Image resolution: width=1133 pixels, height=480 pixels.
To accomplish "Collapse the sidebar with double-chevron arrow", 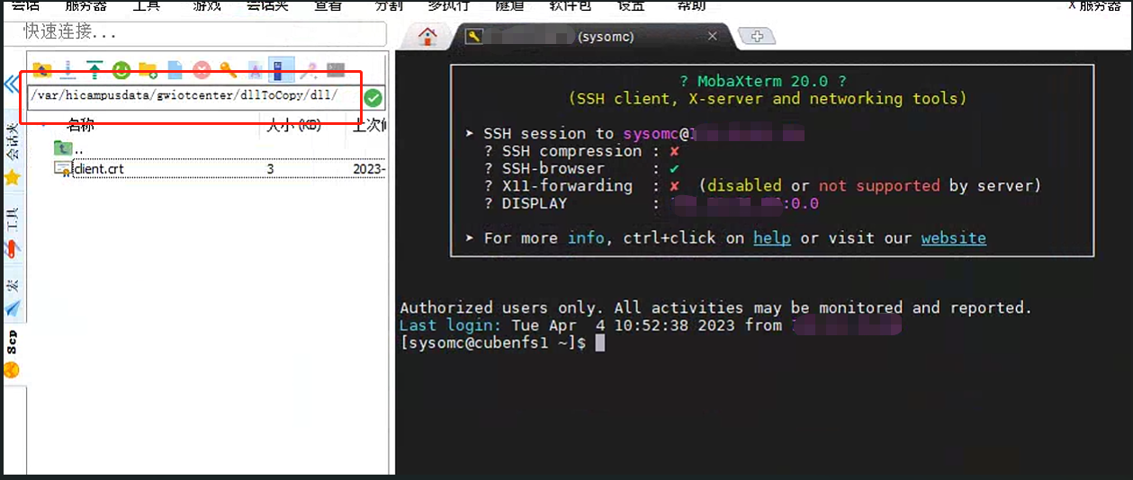I will pos(11,84).
